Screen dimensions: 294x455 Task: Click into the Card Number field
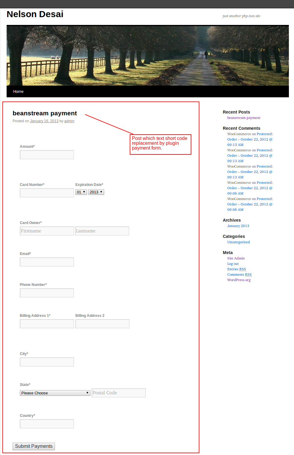coord(47,193)
